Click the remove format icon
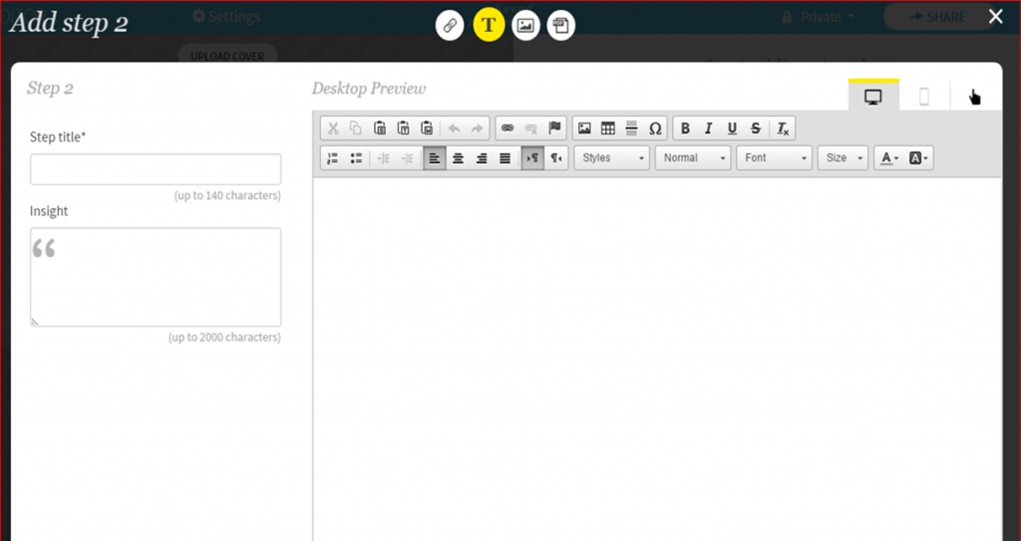Viewport: 1021px width, 541px height. [784, 129]
